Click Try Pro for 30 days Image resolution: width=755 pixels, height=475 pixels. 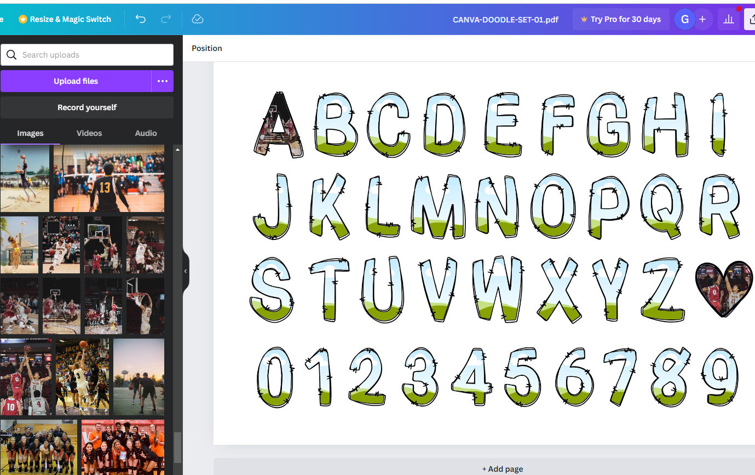[621, 19]
